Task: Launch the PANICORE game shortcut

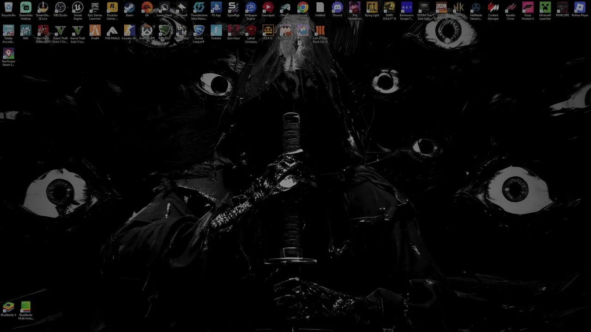Action: 562,10
